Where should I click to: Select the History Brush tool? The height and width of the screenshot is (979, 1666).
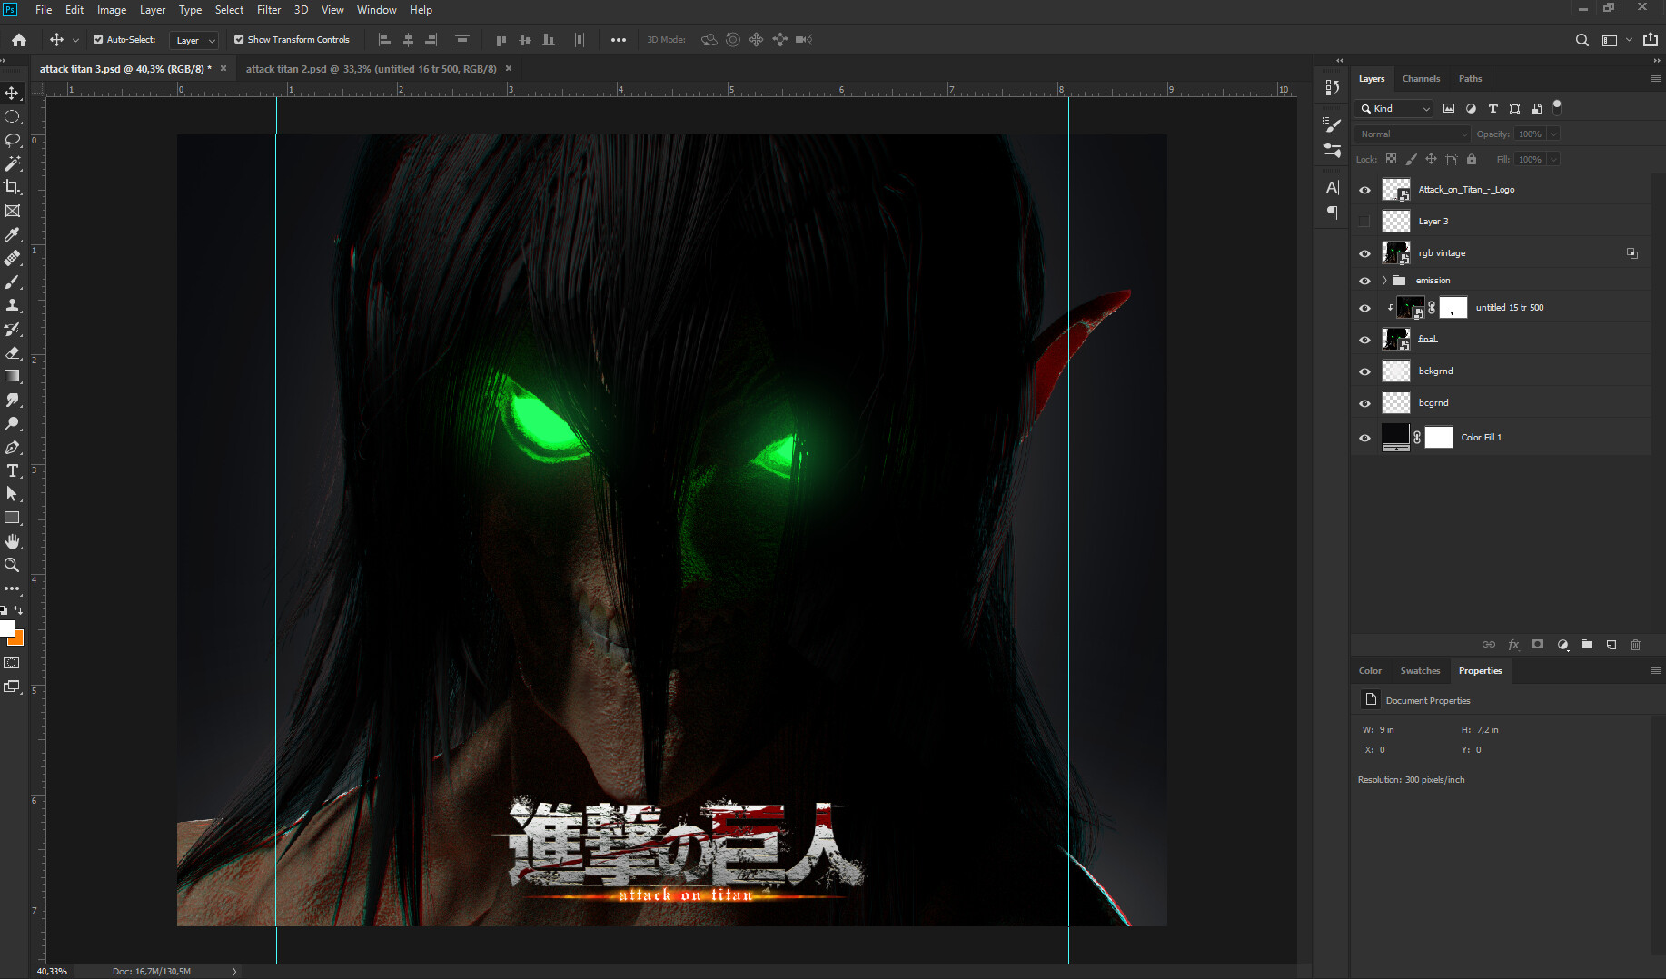(x=12, y=330)
